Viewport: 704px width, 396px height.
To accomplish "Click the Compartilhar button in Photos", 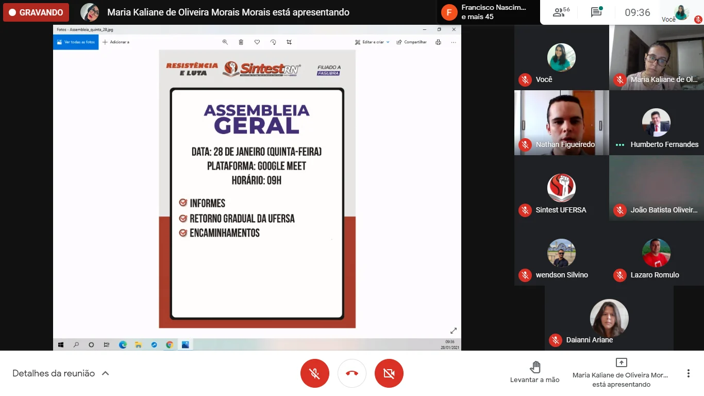I will (x=412, y=42).
